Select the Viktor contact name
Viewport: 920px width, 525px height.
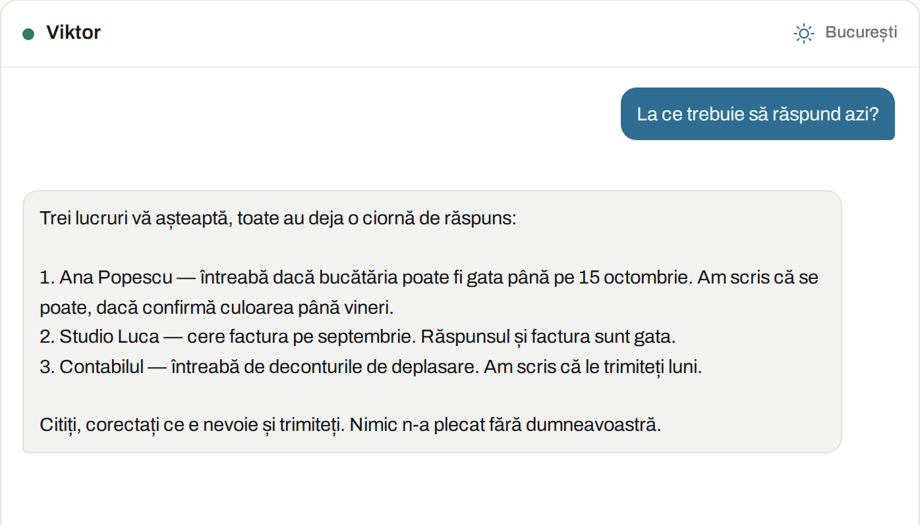(x=73, y=32)
